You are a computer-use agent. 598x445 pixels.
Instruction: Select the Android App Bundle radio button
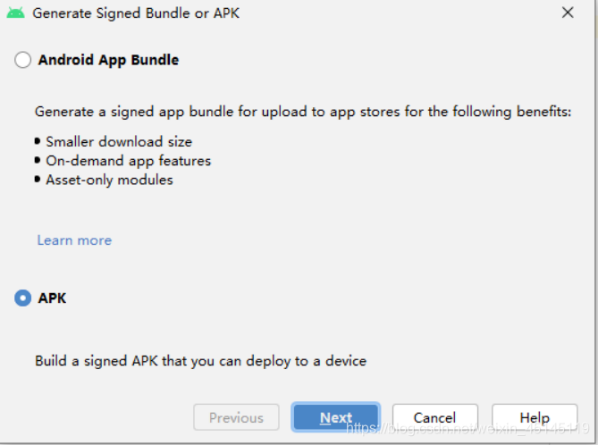tap(23, 60)
